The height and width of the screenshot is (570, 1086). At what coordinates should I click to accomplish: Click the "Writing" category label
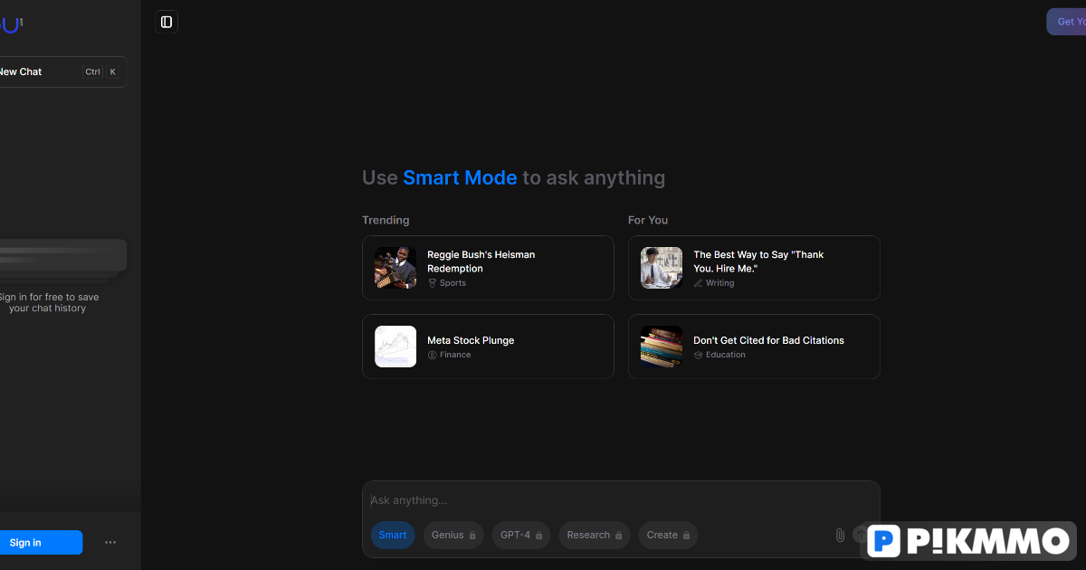pyautogui.click(x=720, y=283)
